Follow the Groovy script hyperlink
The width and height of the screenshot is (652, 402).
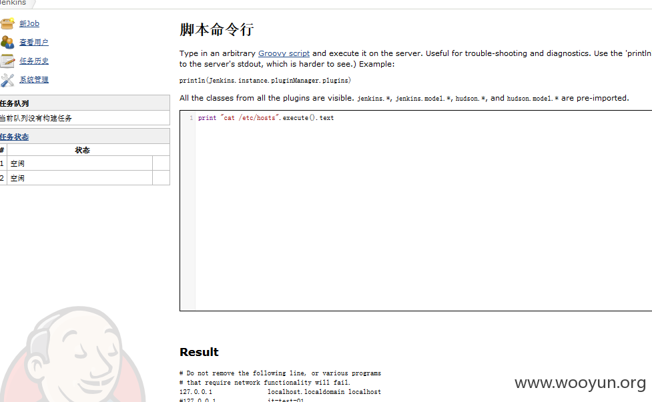284,53
